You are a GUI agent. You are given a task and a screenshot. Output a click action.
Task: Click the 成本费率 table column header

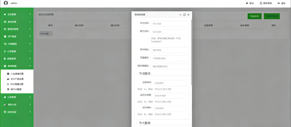click(245, 26)
